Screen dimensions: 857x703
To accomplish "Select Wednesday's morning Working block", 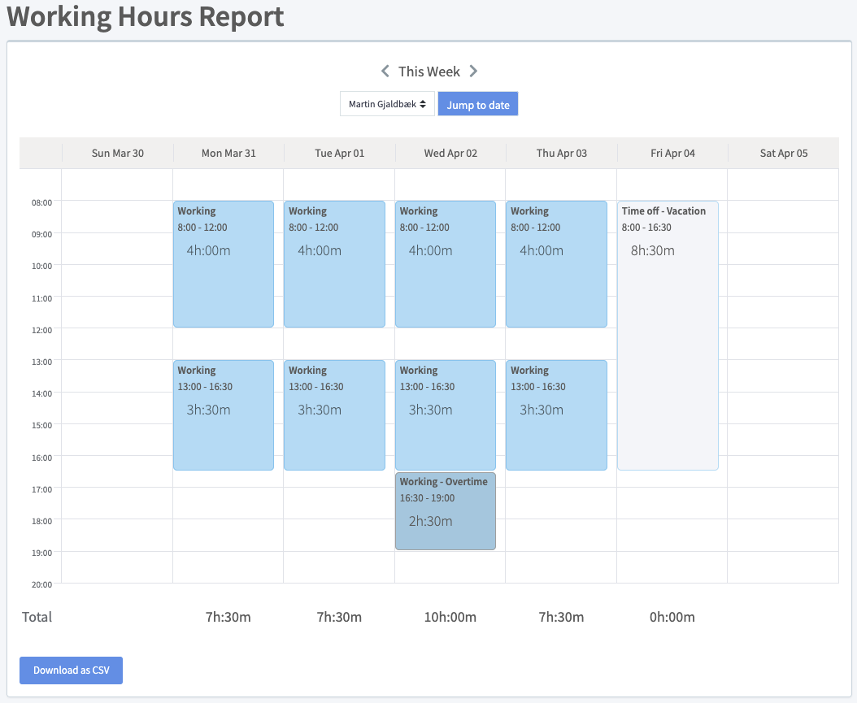I will tap(445, 264).
